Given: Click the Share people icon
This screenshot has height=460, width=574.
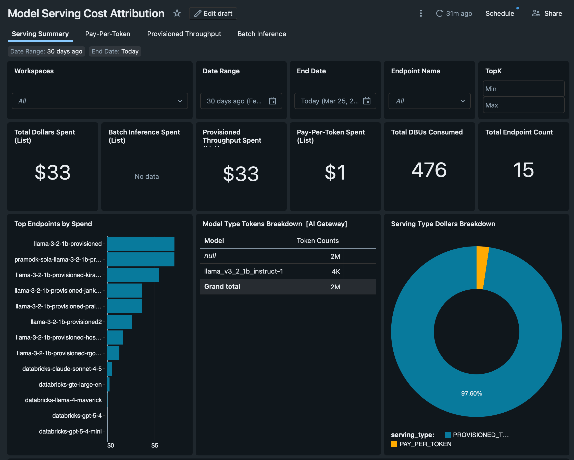Looking at the screenshot, I should (x=536, y=13).
